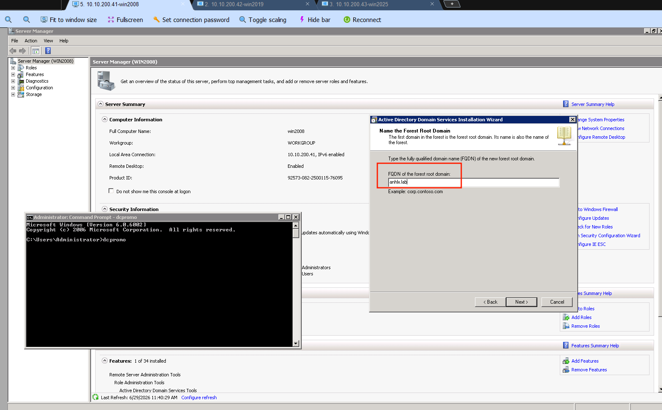662x410 pixels.
Task: Open Set connection password
Action: coord(191,20)
